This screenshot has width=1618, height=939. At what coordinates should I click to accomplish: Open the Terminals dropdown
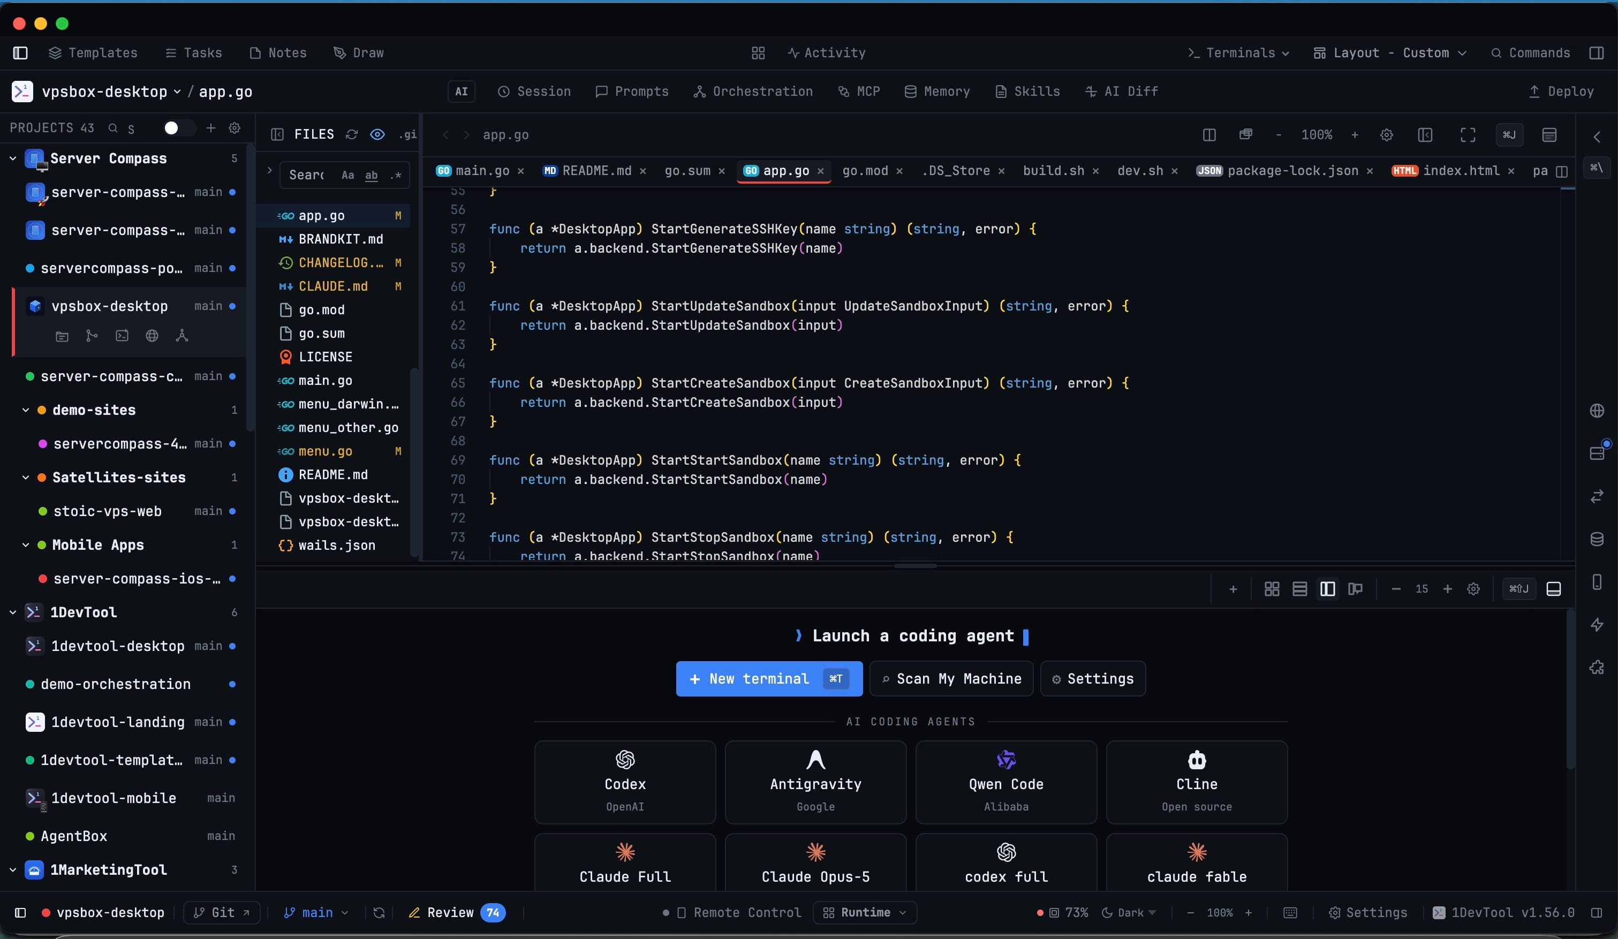click(x=1238, y=52)
